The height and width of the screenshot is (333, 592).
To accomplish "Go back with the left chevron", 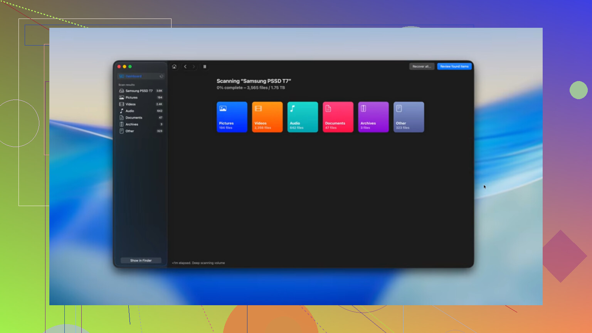I will tap(185, 67).
